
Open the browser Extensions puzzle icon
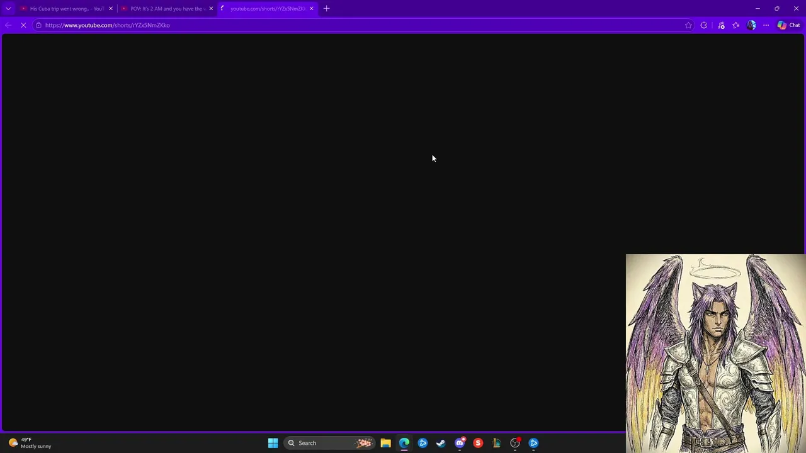click(704, 25)
